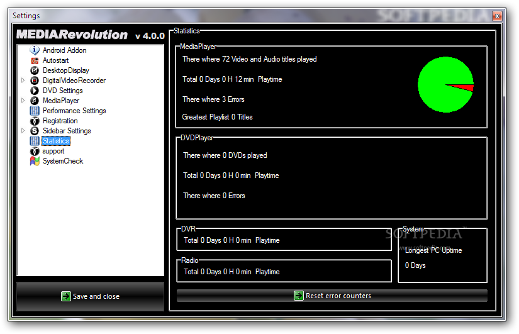Click 'Greatest Playlist 0 Titles' text
The height and width of the screenshot is (334, 519).
217,117
